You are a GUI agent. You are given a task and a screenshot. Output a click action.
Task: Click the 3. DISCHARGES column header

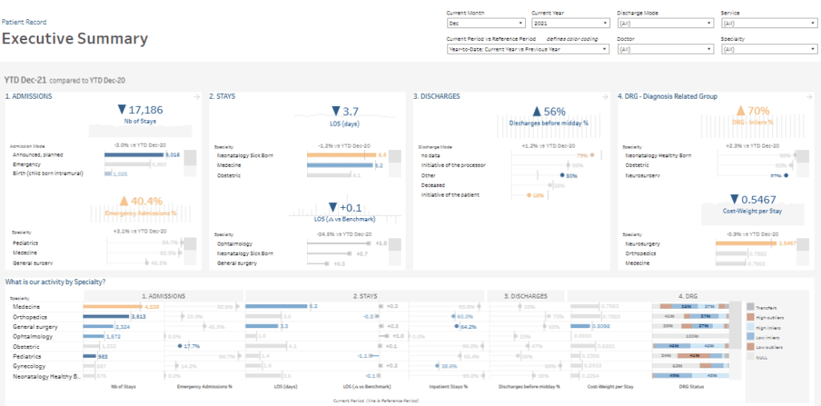point(526,296)
